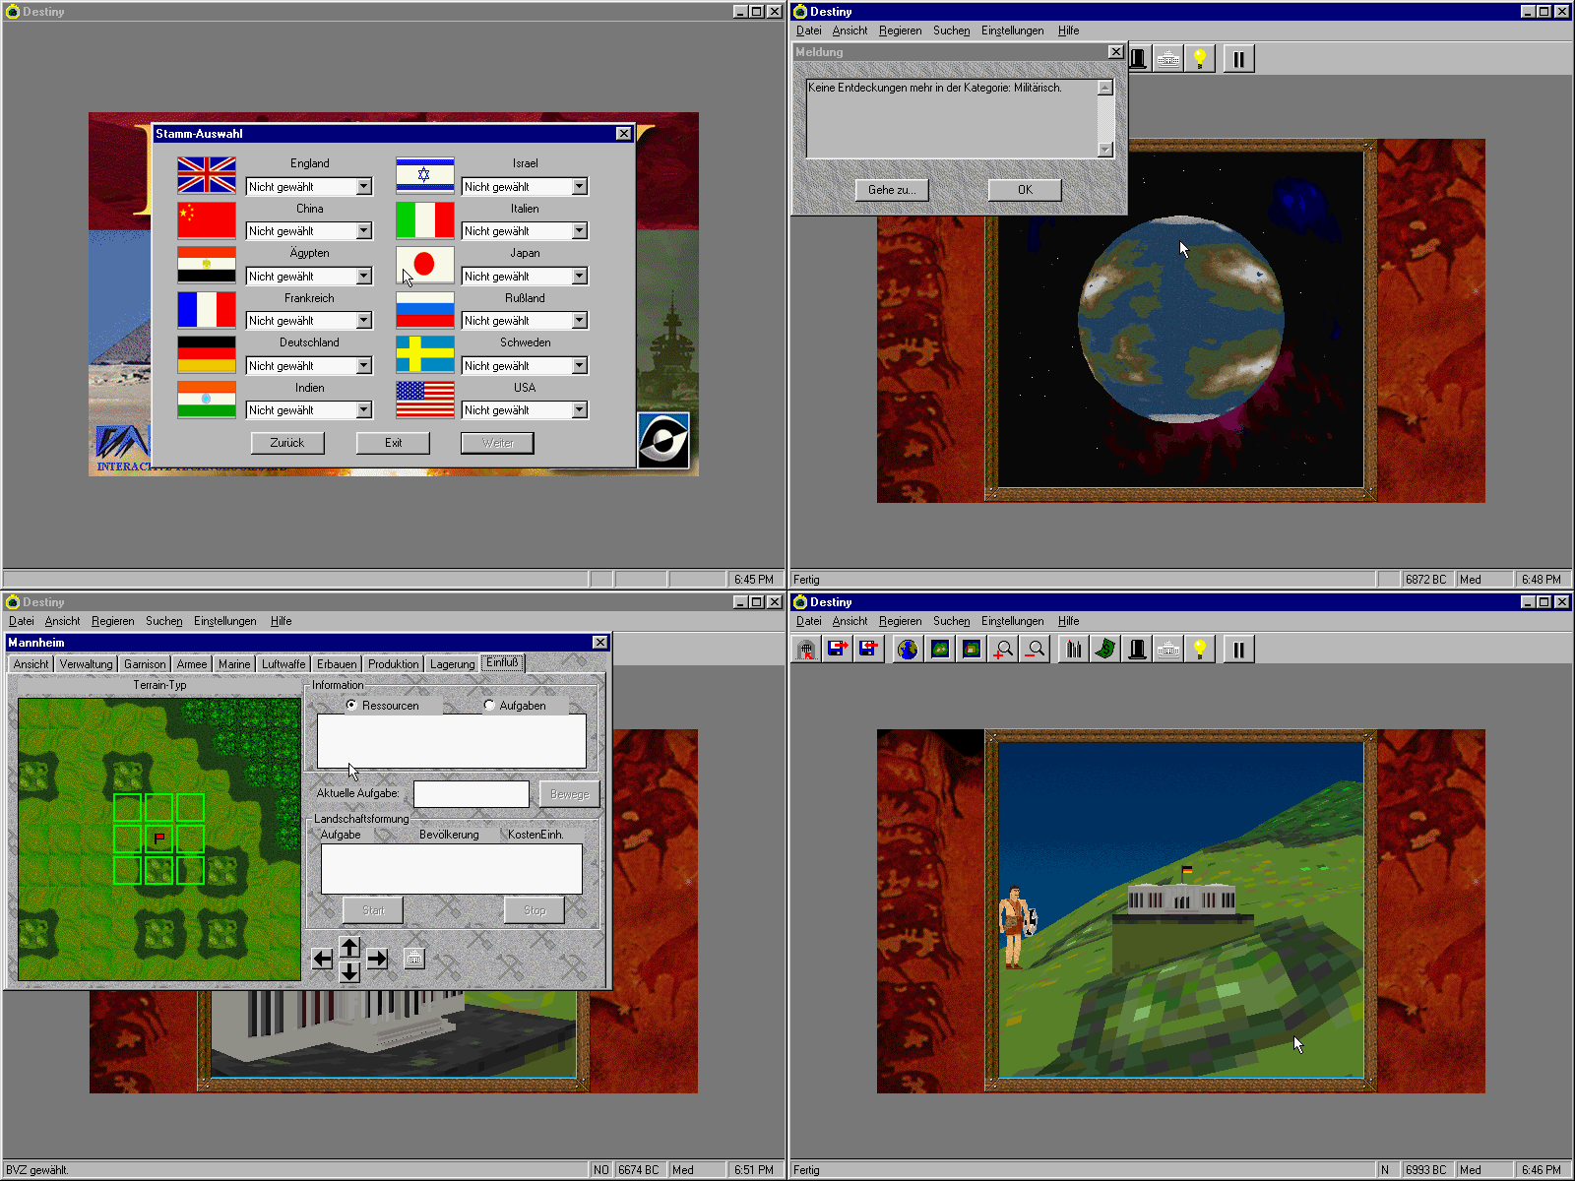Open the Frankreich tribe dropdown

tap(364, 321)
